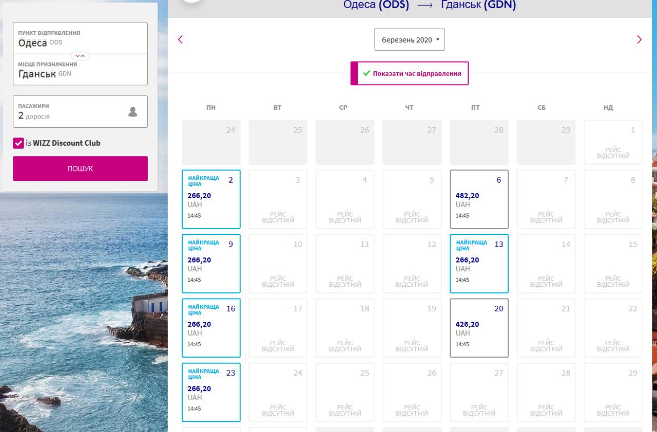Edit departure field Одеса ODS
This screenshot has height=432, width=657.
[x=80, y=38]
